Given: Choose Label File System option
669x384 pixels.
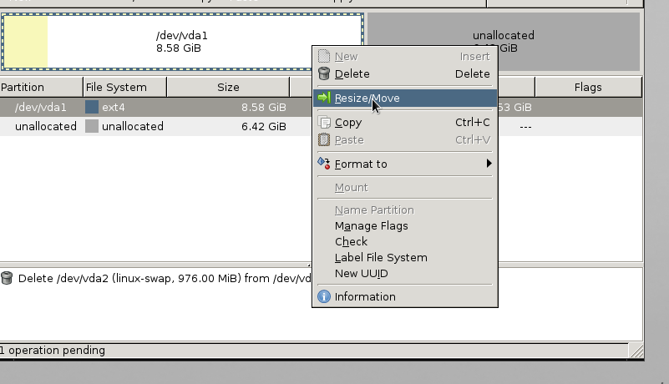Looking at the screenshot, I should [380, 257].
